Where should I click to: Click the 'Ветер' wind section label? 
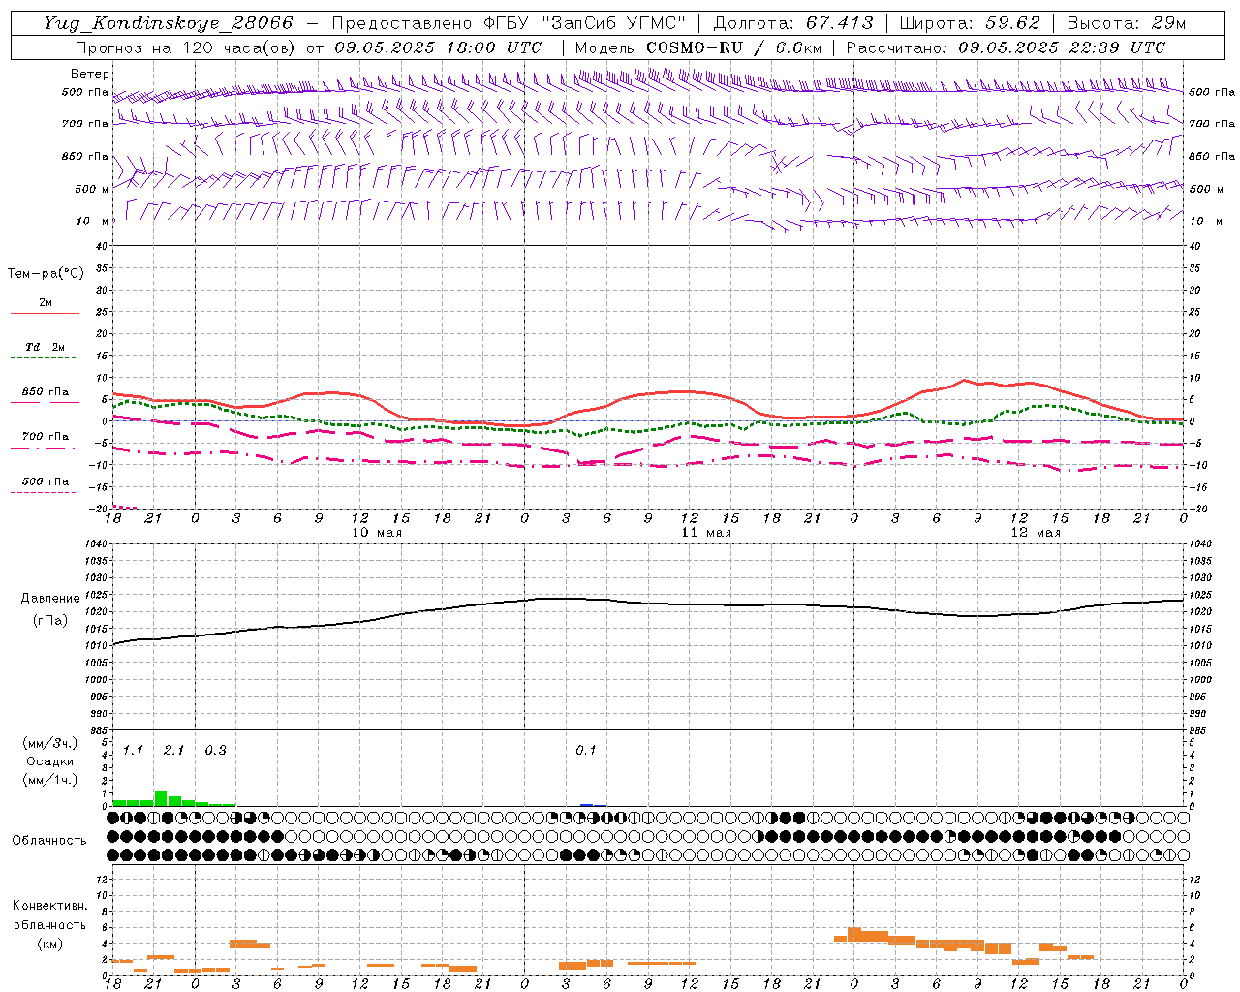click(90, 74)
